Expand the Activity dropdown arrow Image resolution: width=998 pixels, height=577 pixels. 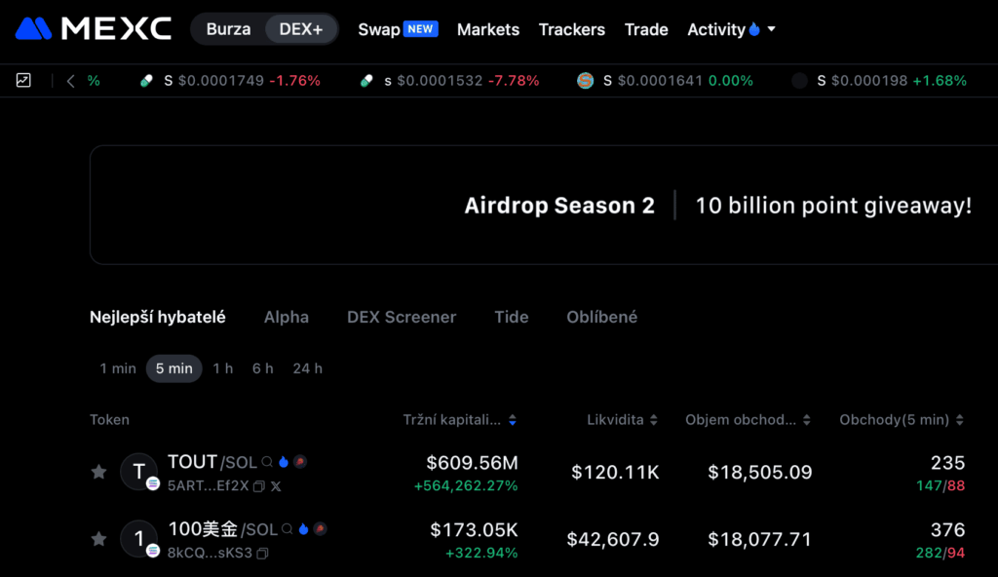pyautogui.click(x=772, y=28)
